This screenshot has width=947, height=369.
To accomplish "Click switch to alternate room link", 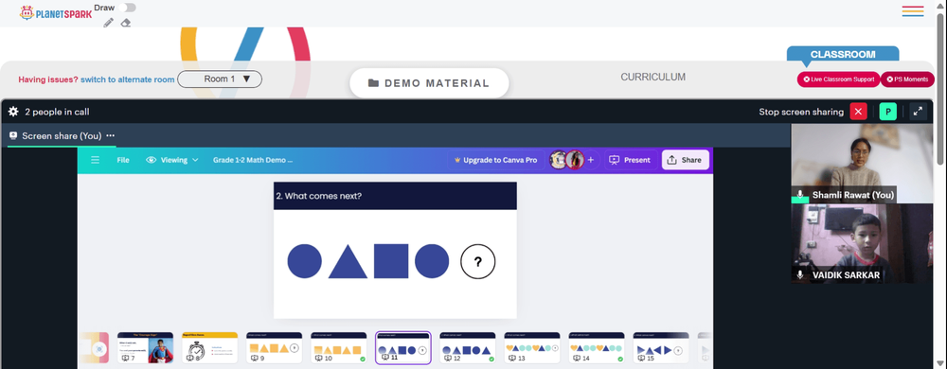I will coord(128,79).
